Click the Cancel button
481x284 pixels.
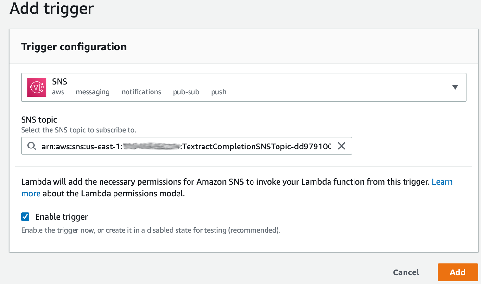(406, 272)
